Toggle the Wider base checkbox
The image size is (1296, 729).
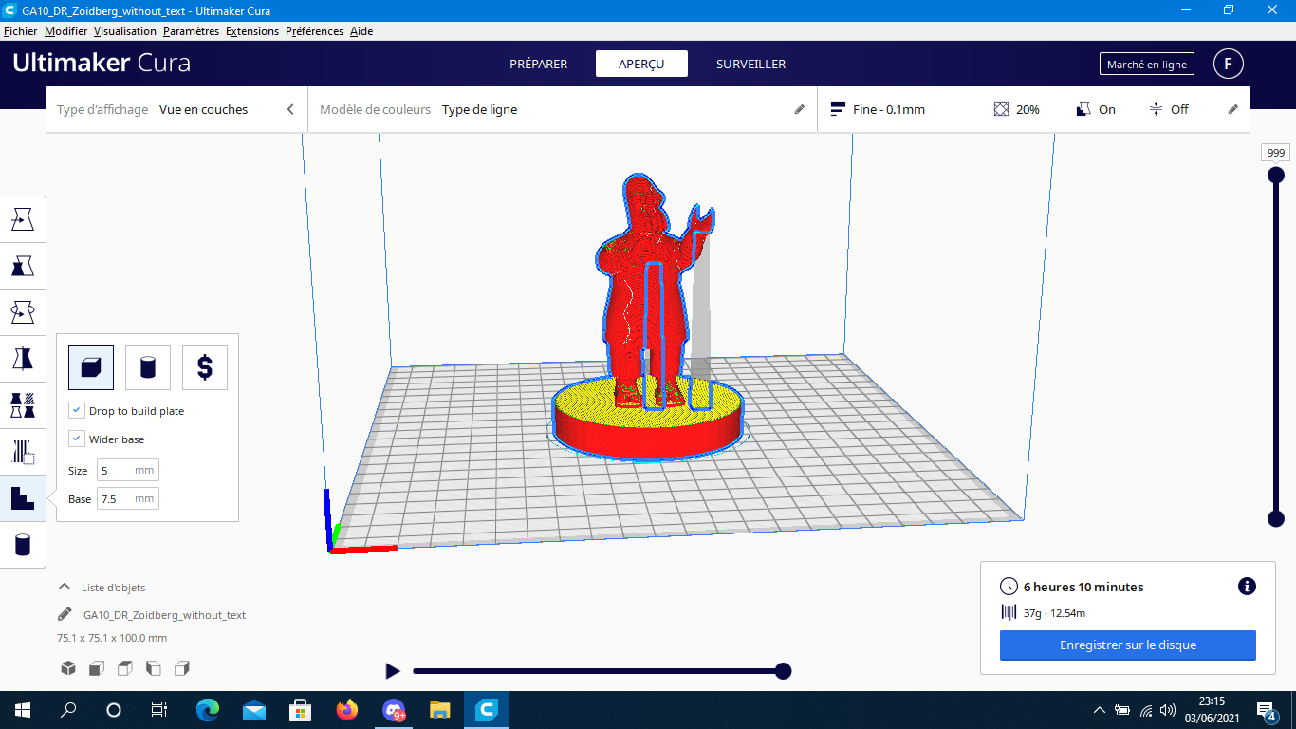(x=77, y=439)
